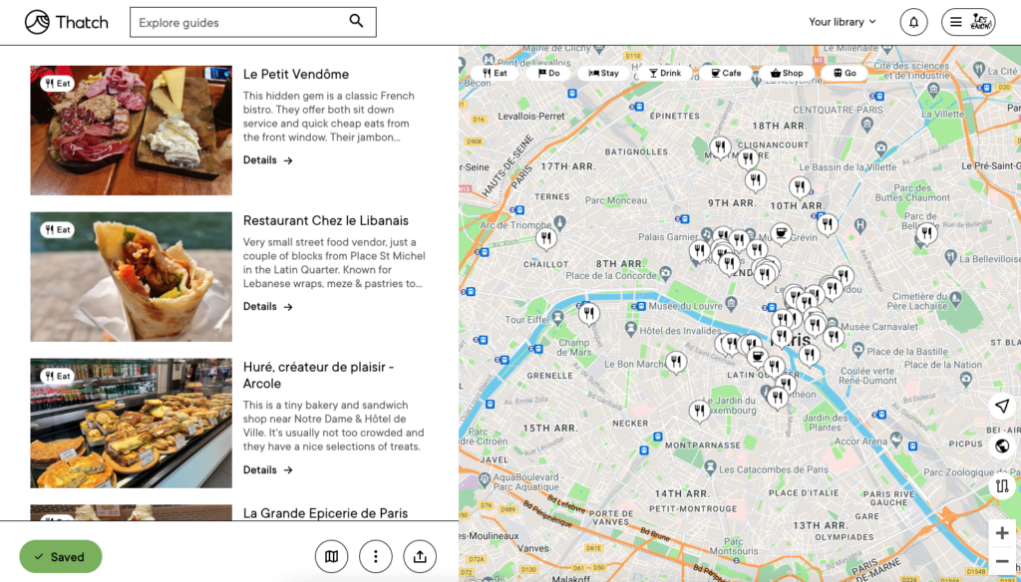
Task: Select the globe map-style icon
Action: click(x=1002, y=445)
